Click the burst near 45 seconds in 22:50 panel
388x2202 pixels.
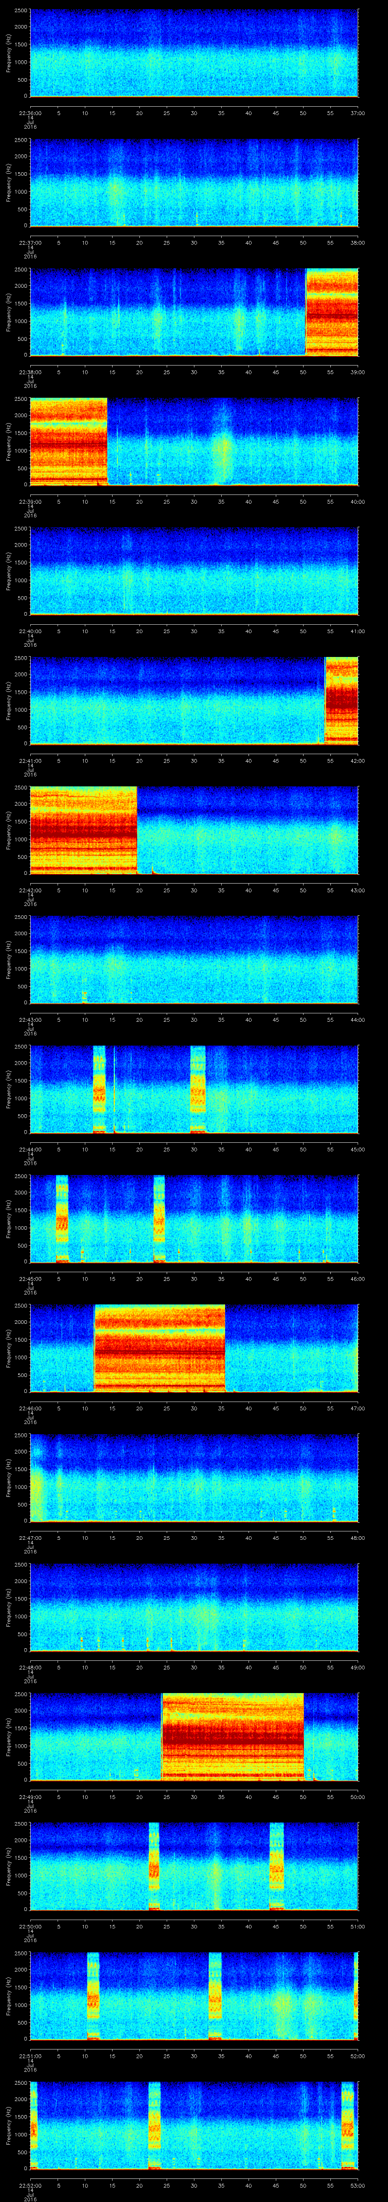(x=276, y=1866)
